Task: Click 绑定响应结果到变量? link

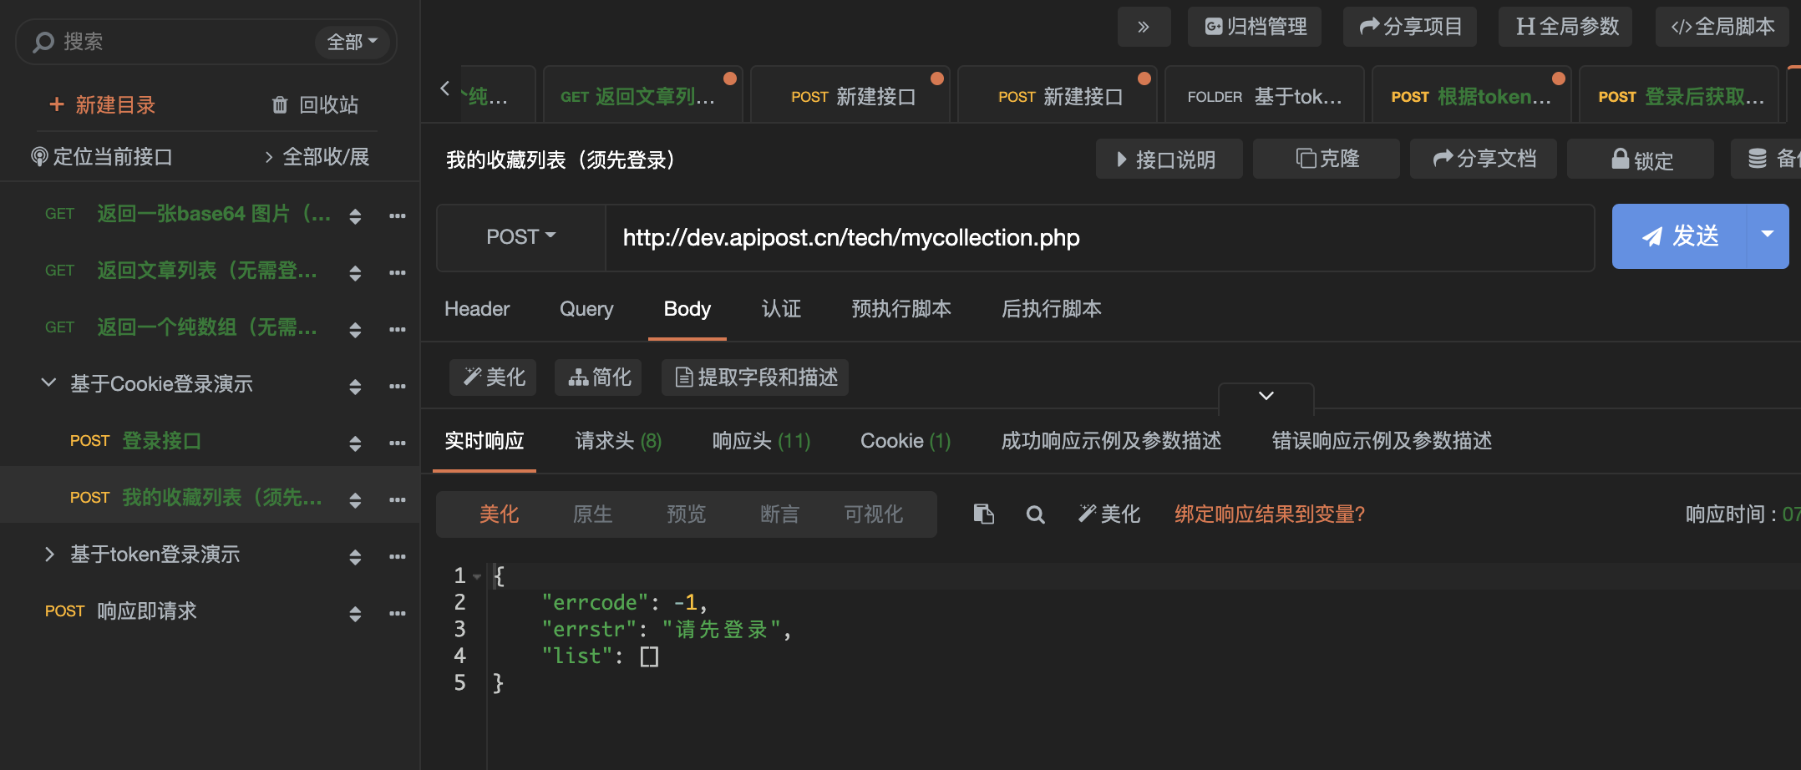Action: [1270, 514]
